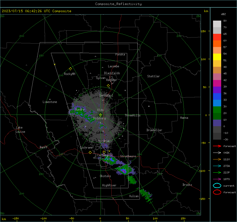Click the Innisfail city label
Viewport: 237px width, 222px height.
106,96
